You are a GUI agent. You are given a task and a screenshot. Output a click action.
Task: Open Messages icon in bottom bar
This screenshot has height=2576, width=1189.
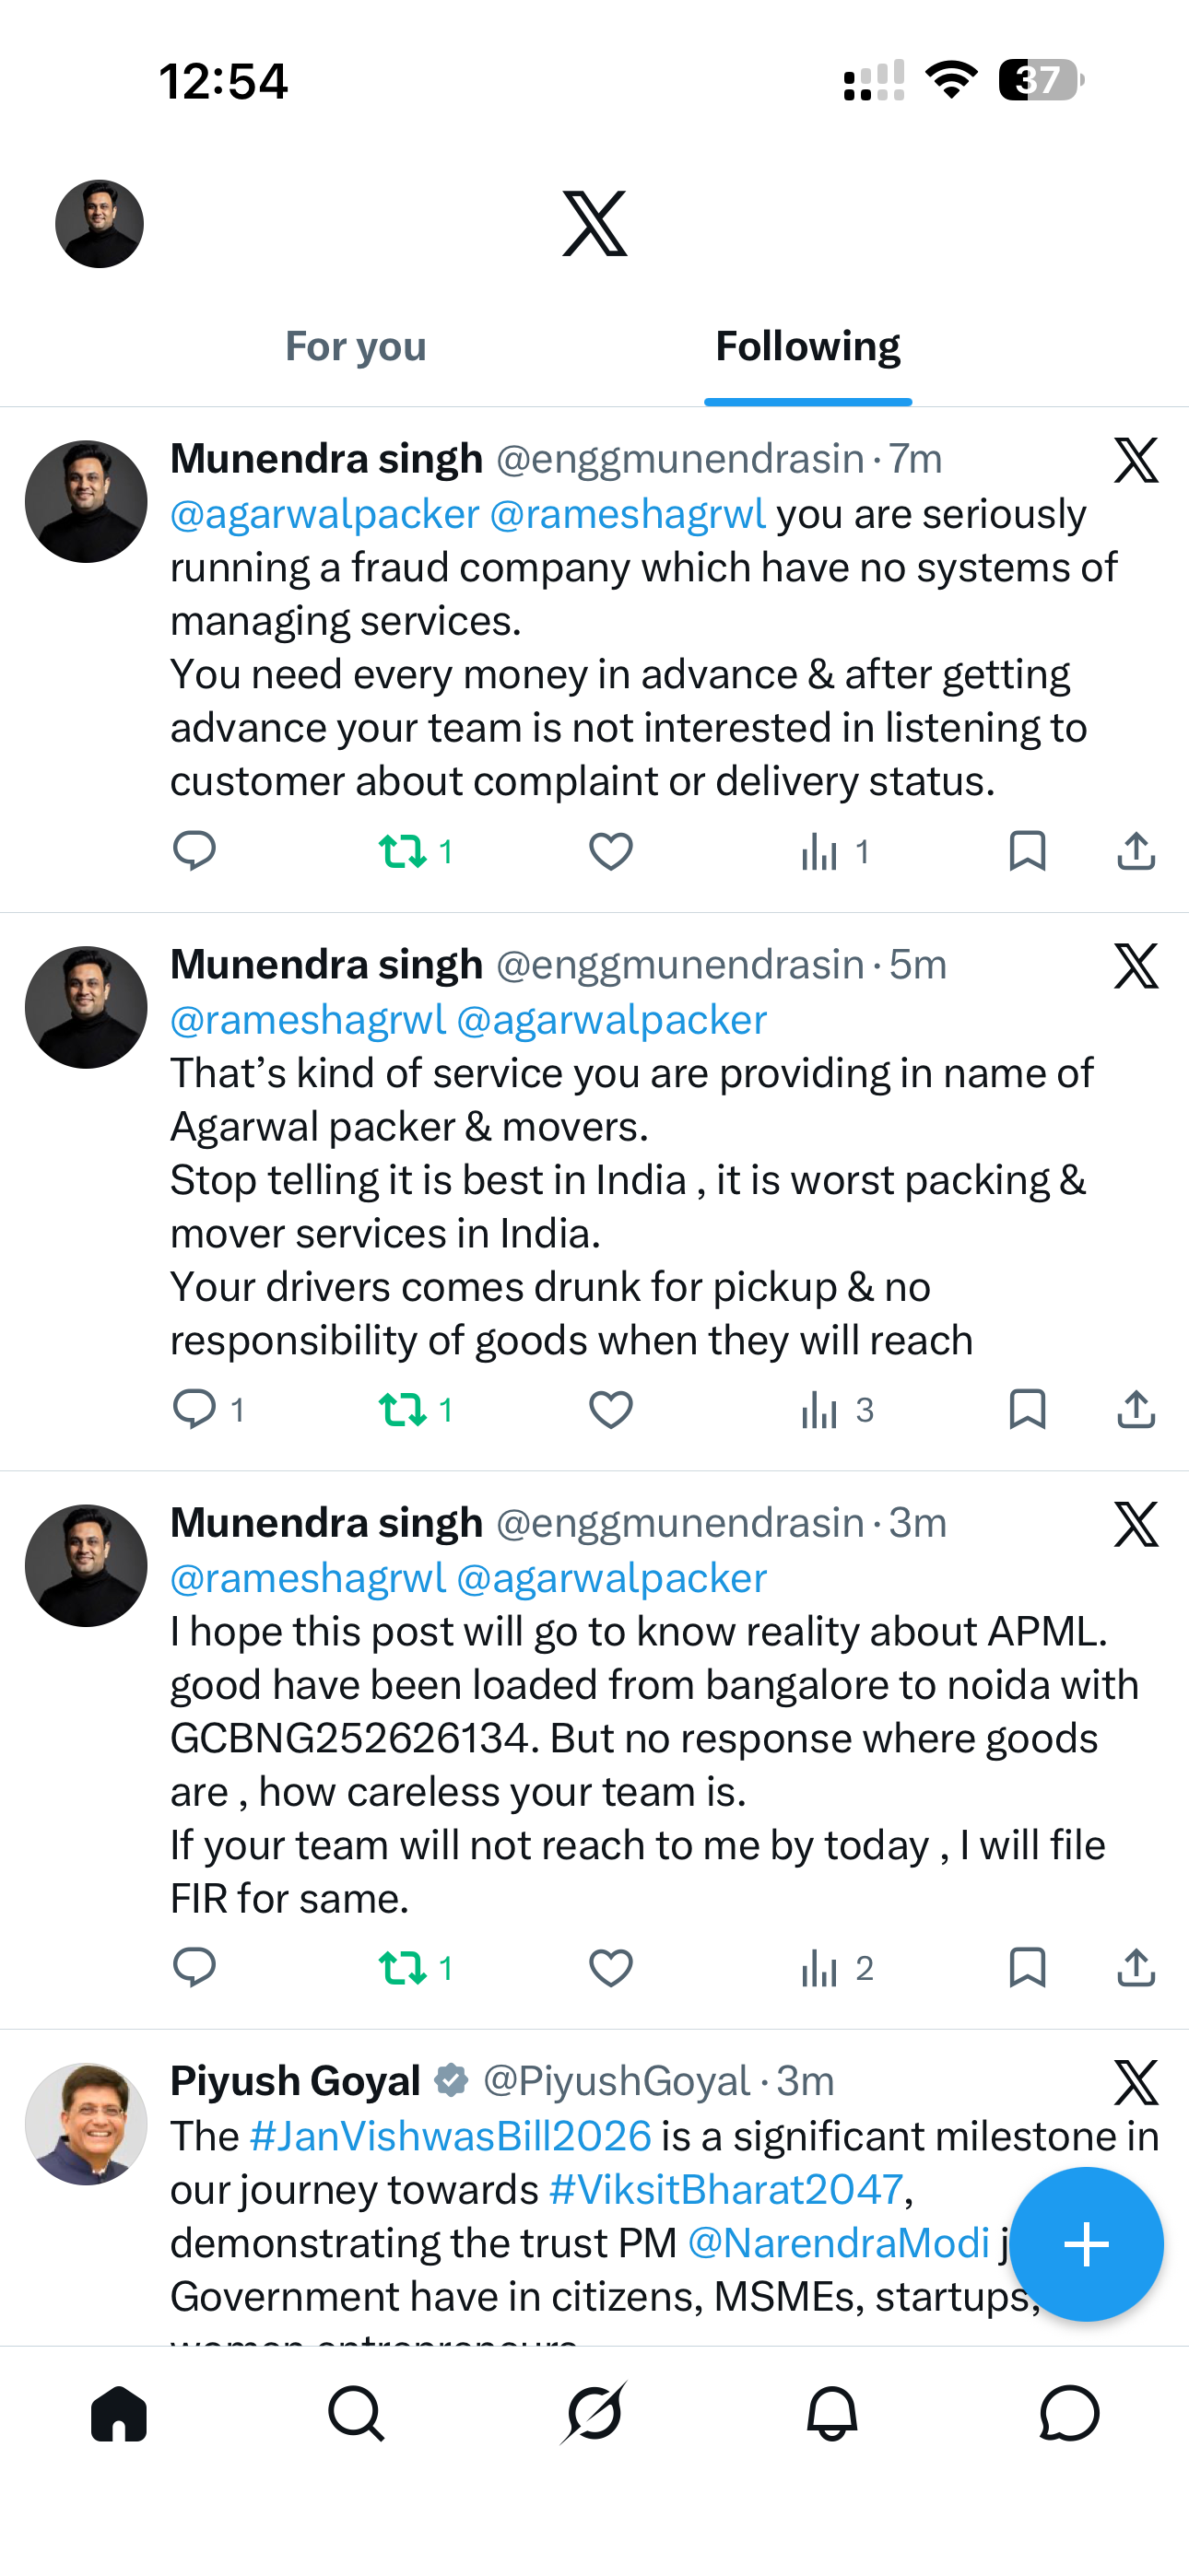point(1069,2414)
